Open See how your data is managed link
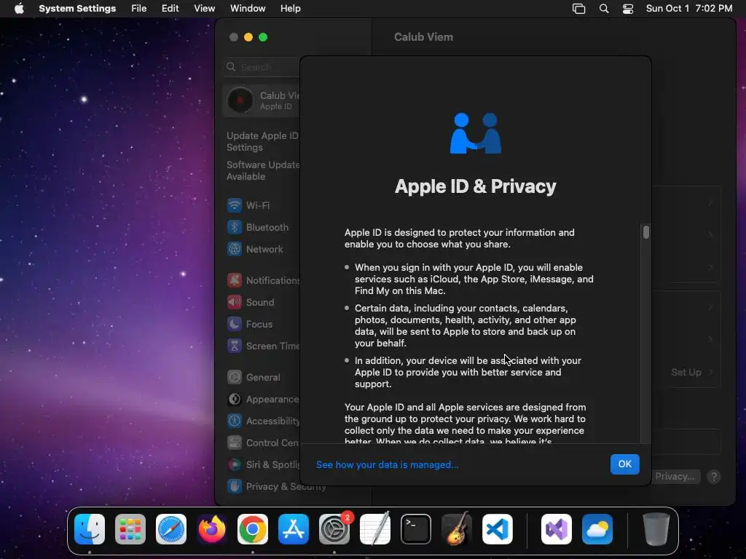746x559 pixels. click(388, 465)
